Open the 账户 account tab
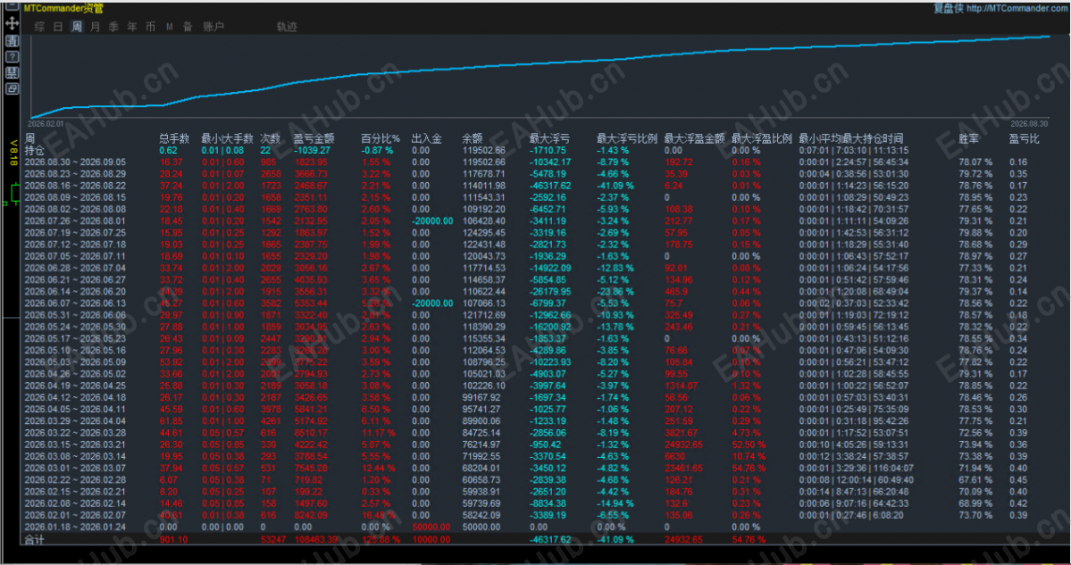Image resolution: width=1071 pixels, height=565 pixels. click(213, 27)
